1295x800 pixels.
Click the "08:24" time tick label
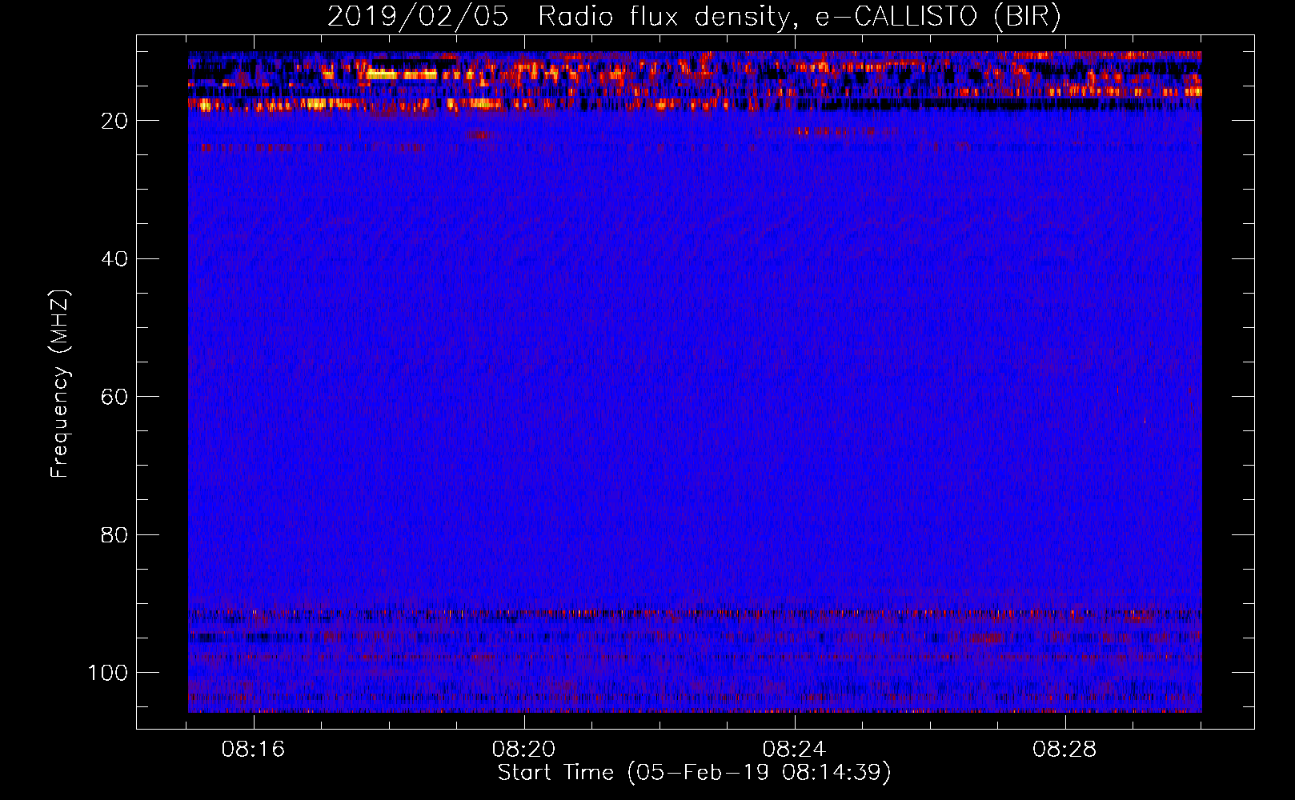(794, 750)
